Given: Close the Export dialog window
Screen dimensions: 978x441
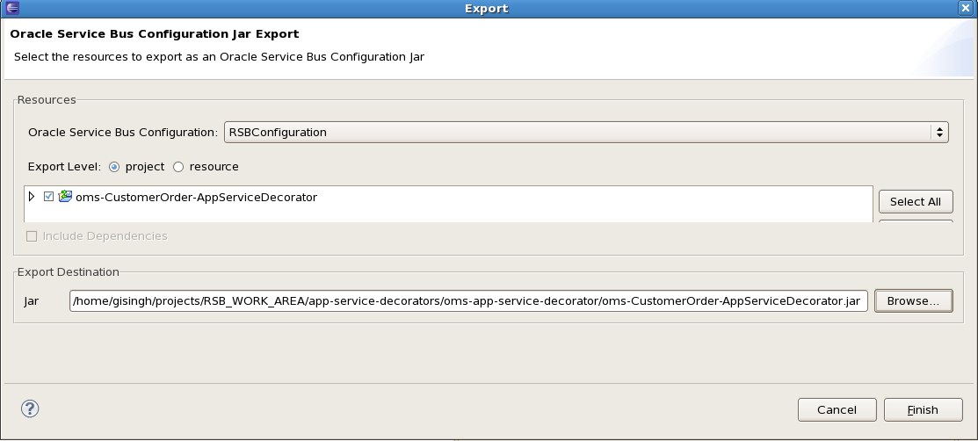Looking at the screenshot, I should (965, 8).
